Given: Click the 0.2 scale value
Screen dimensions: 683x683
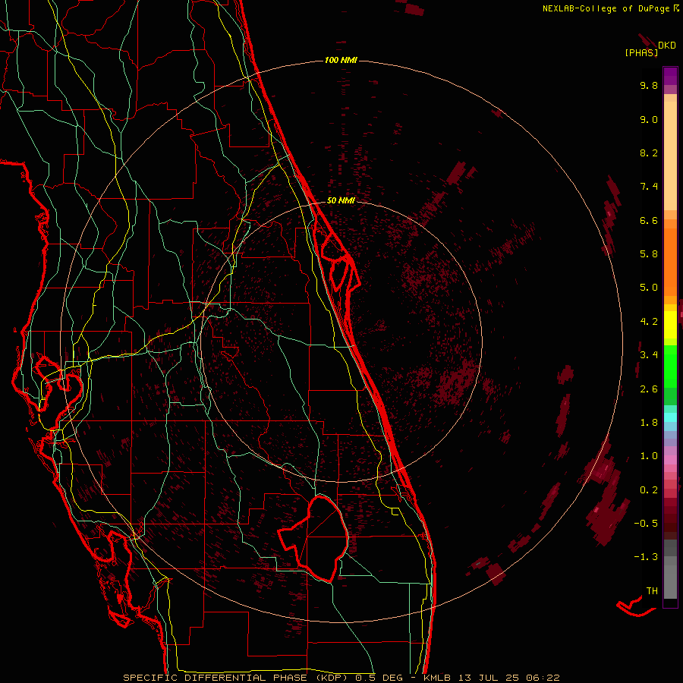Looking at the screenshot, I should click(x=649, y=490).
